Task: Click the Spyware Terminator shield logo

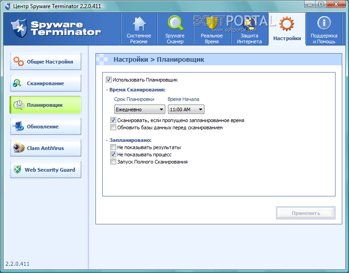Action: click(x=19, y=28)
